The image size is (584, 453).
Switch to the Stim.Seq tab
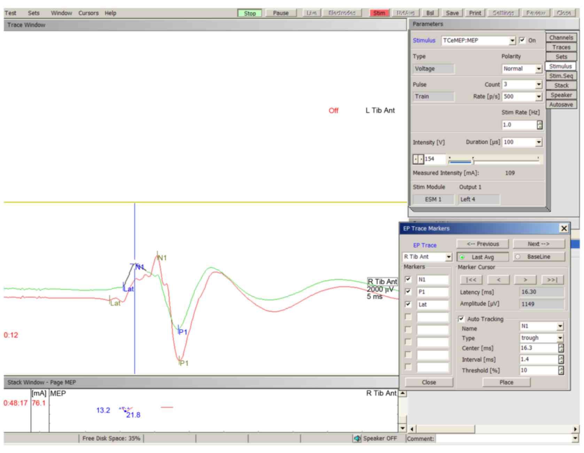[x=561, y=76]
